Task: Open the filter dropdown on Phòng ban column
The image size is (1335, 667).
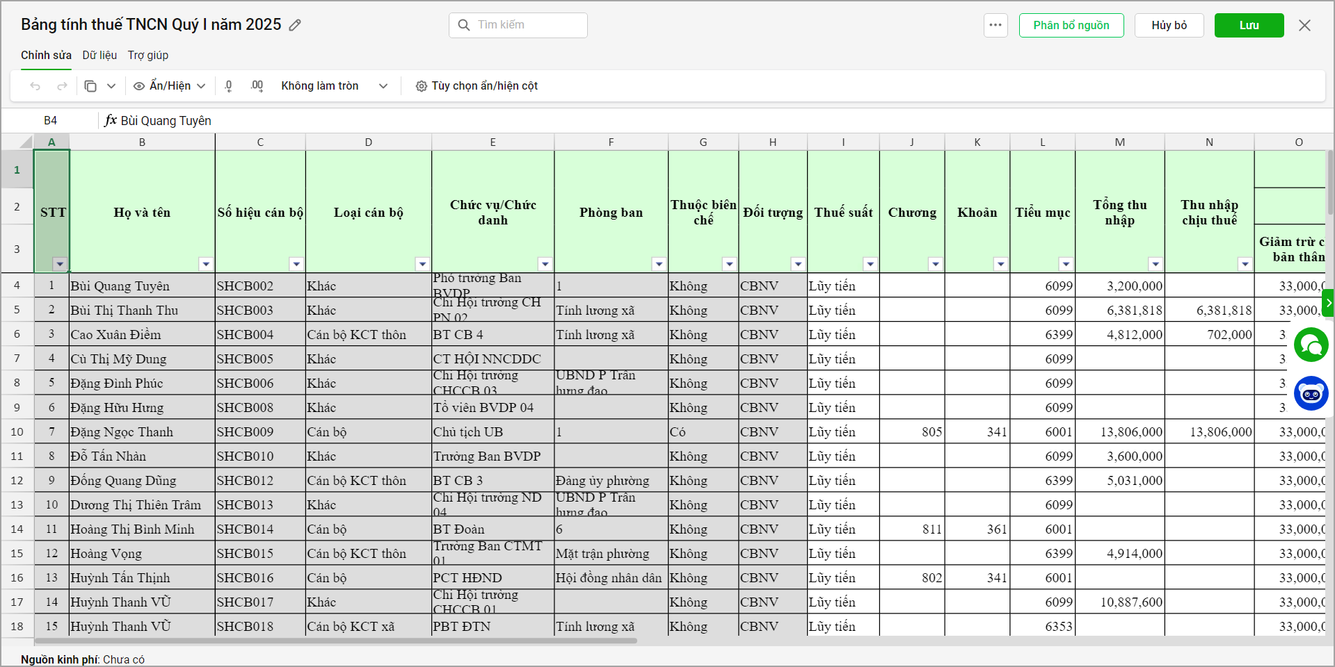Action: tap(658, 264)
